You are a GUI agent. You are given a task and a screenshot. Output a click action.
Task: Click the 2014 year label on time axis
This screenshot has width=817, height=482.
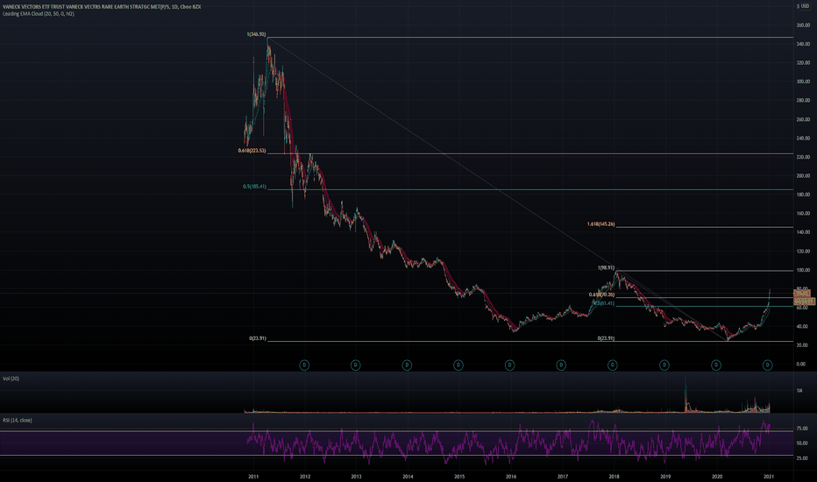[x=408, y=476]
